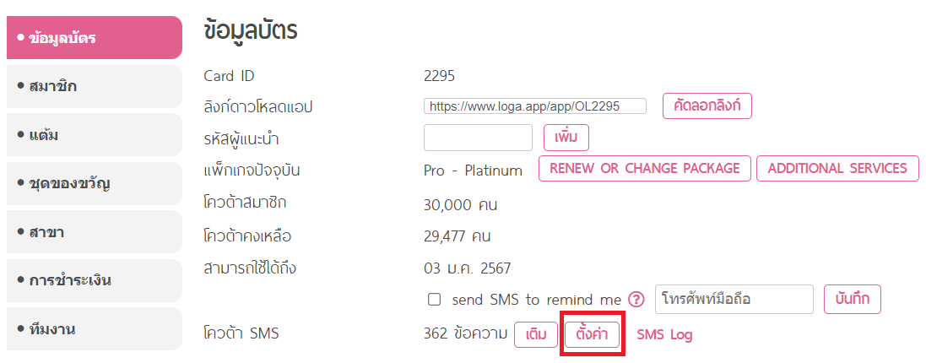Navigate to สาขา in sidebar
This screenshot has height=363, width=926.
(x=95, y=232)
